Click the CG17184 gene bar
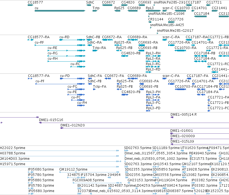The width and height of the screenshot is (229, 195). coord(200,16)
